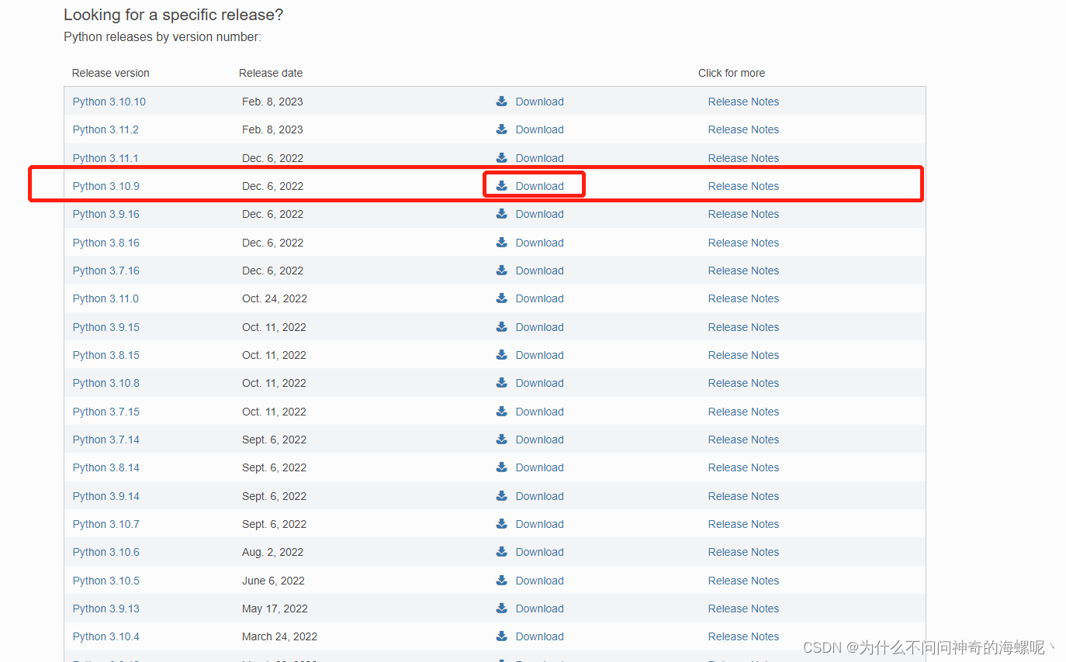View Release Notes for Python 3.10.10

(x=743, y=102)
